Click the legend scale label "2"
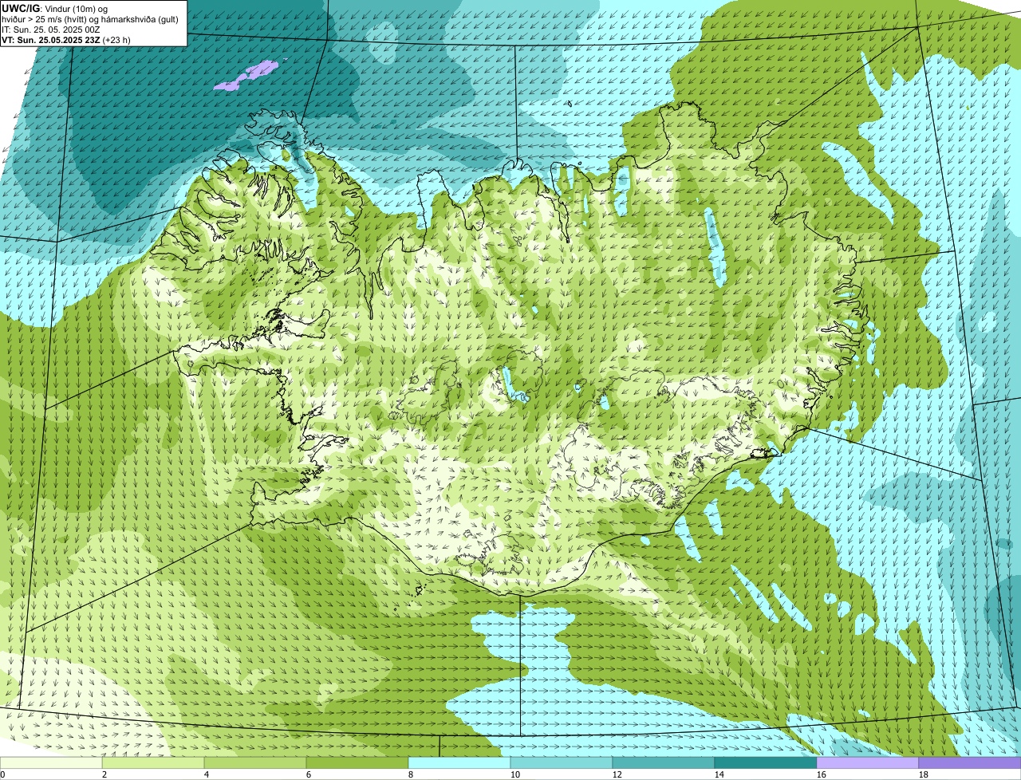The width and height of the screenshot is (1021, 780). (x=104, y=774)
